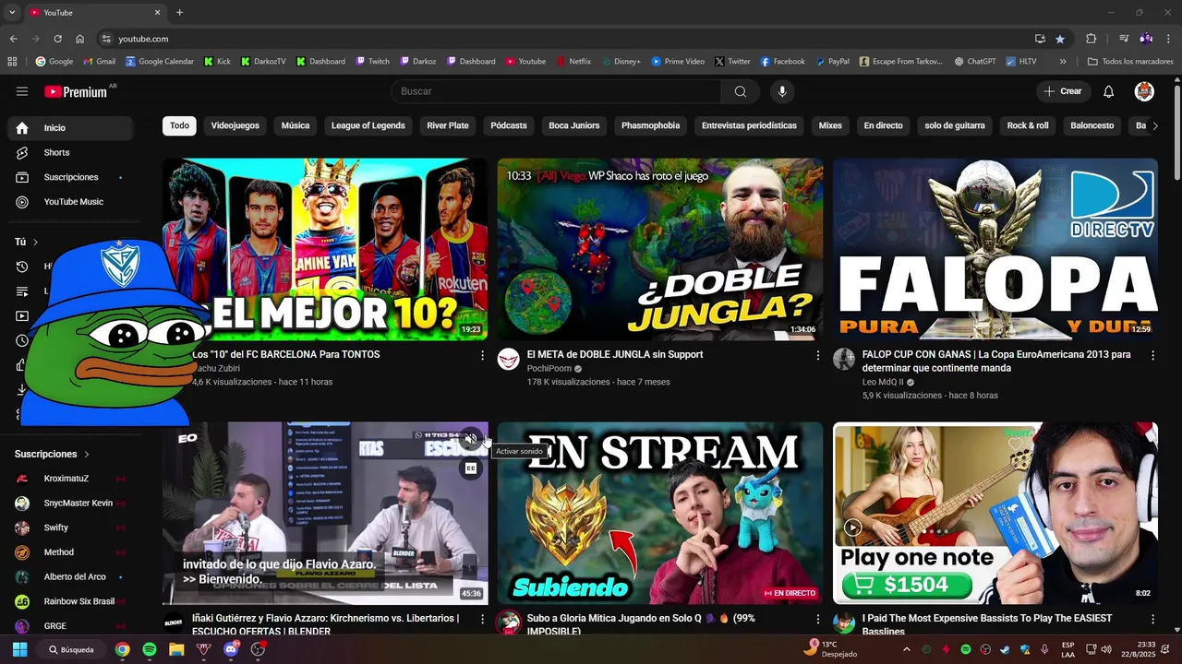Open the Leo MdQ II channel name link
This screenshot has height=664, width=1182.
883,382
